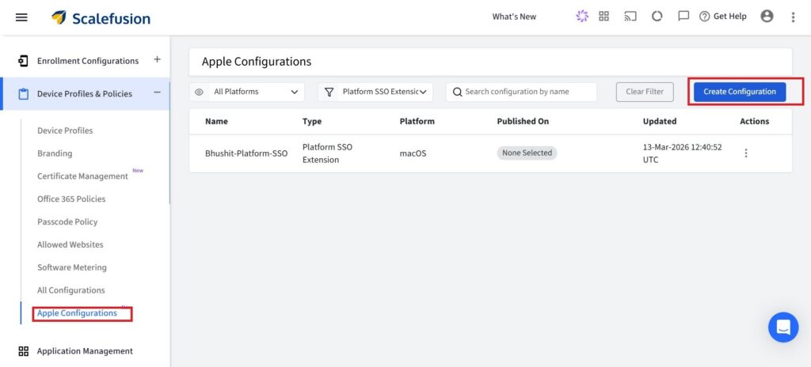Open the apps grid icon in header

(604, 17)
